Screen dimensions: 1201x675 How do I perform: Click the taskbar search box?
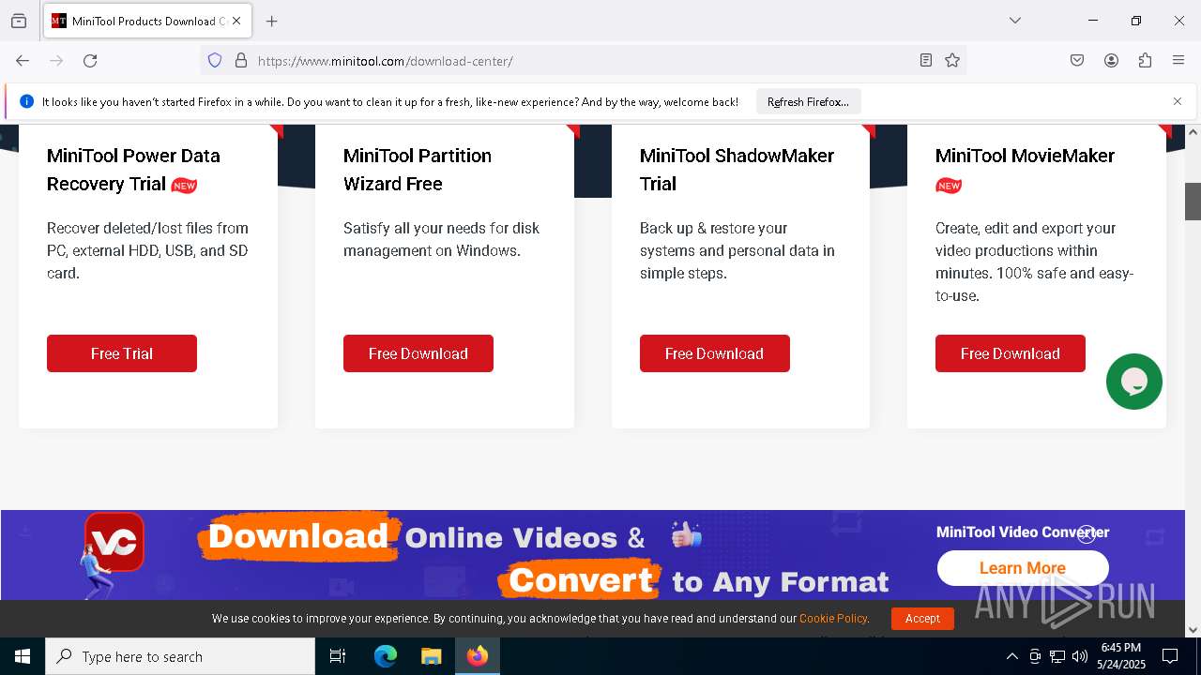click(x=180, y=656)
